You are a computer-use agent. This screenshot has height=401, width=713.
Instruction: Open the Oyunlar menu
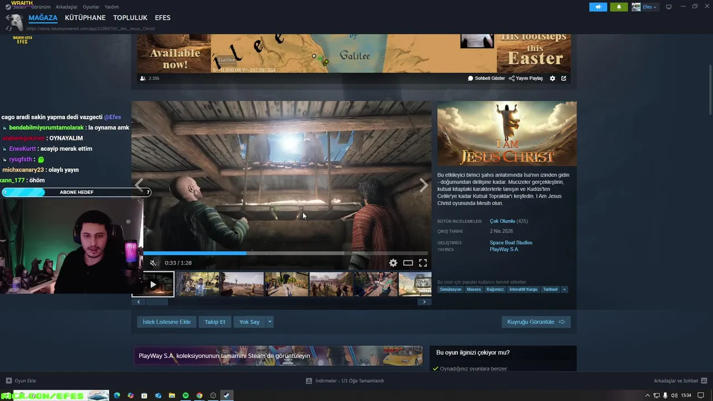(x=91, y=7)
